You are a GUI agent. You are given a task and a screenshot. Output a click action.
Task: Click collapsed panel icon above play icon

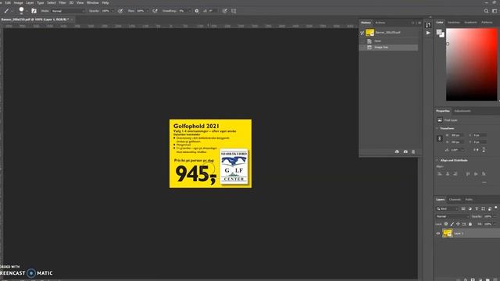pos(428,25)
